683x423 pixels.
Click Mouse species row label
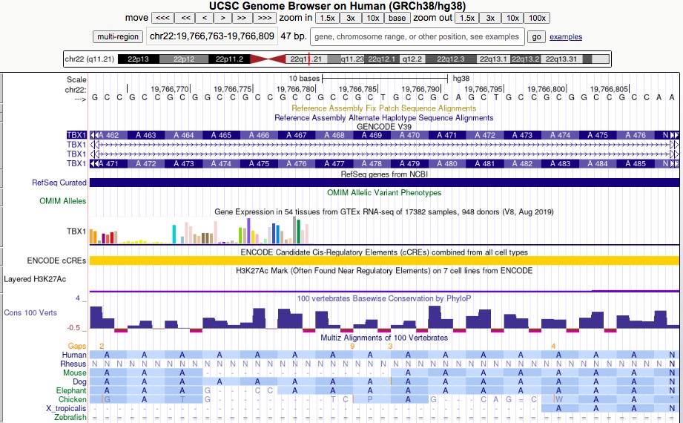[74, 373]
